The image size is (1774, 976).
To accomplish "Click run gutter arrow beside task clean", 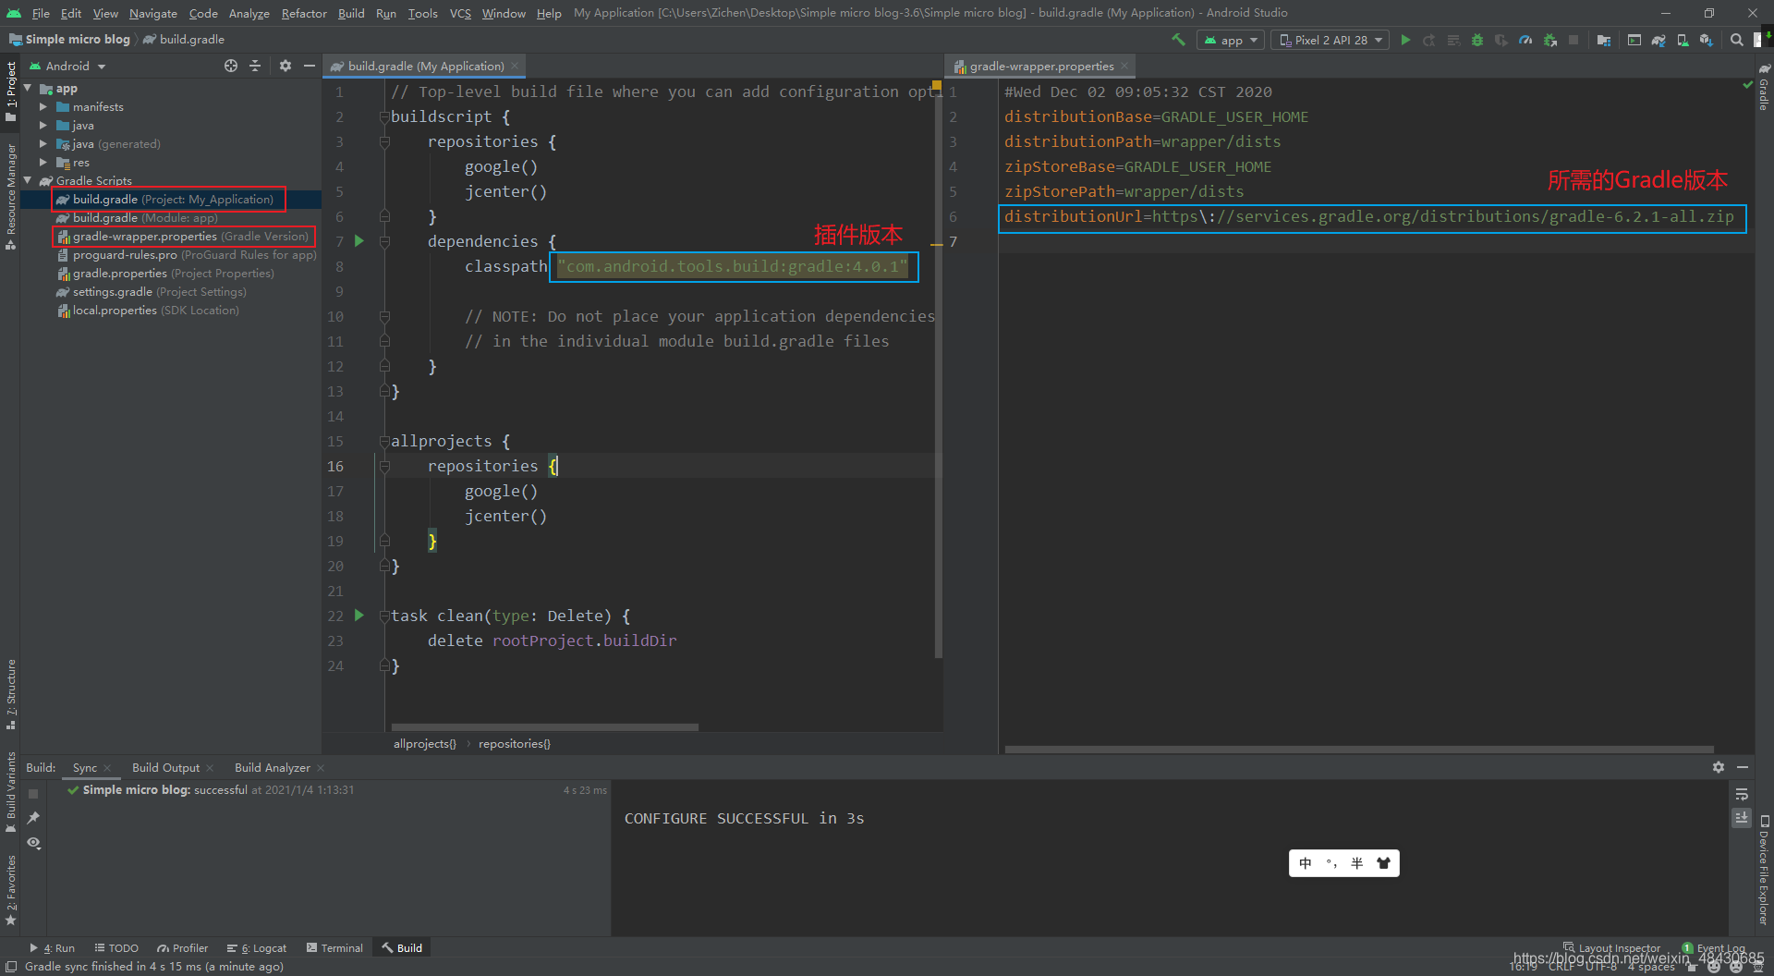I will tap(359, 616).
